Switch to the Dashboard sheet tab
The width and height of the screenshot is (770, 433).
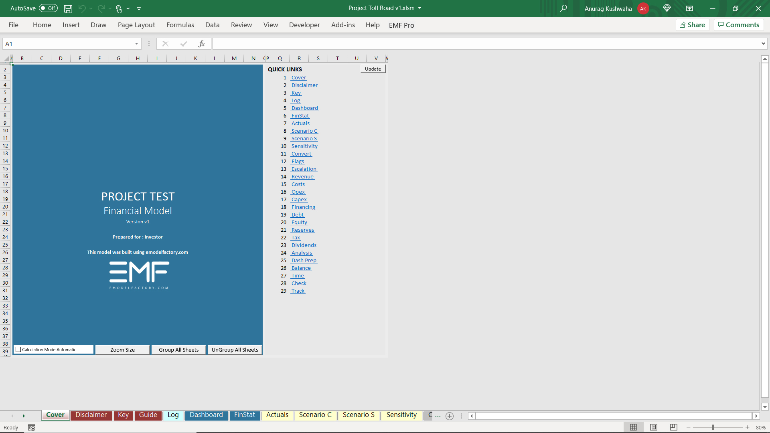(x=206, y=415)
